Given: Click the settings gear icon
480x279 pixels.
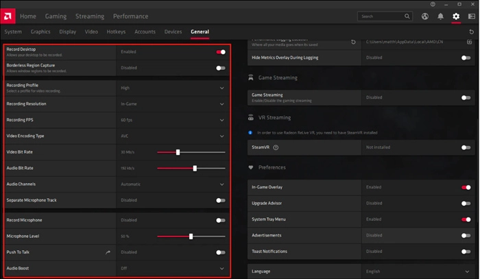Looking at the screenshot, I should click(456, 16).
